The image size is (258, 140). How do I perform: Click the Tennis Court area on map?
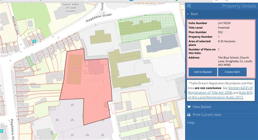coord(75,69)
